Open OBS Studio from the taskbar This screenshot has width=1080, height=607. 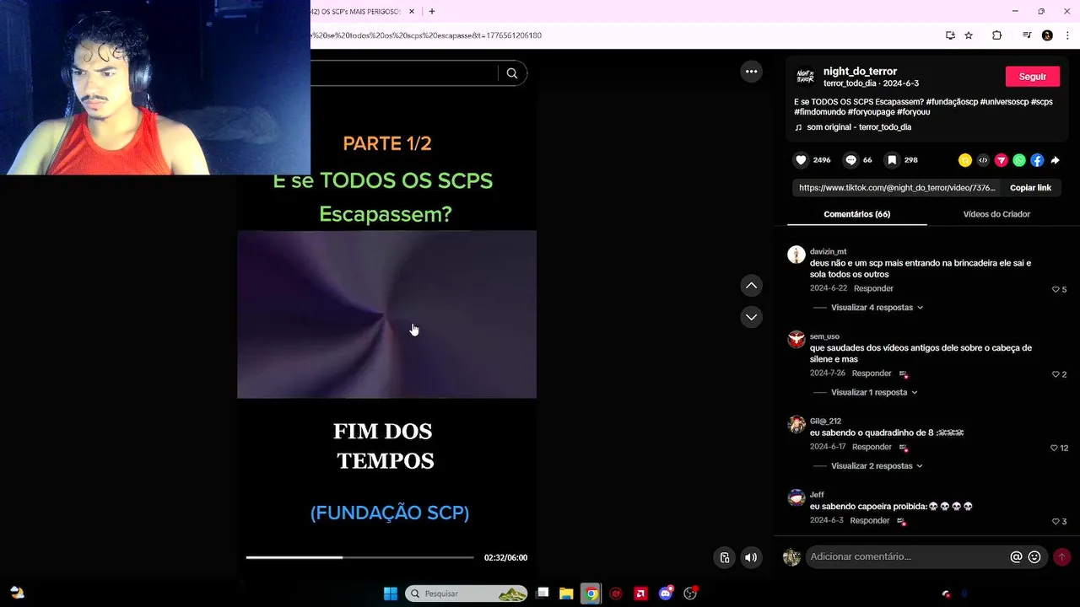pyautogui.click(x=690, y=594)
